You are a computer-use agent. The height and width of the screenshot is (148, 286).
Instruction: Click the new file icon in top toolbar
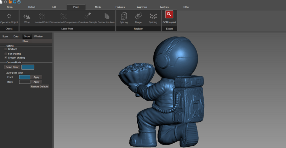[x=1, y=2]
